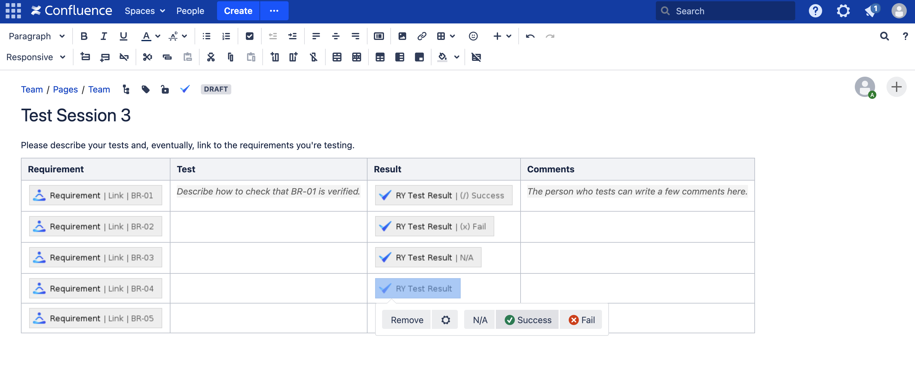Set test result to Success

point(528,320)
